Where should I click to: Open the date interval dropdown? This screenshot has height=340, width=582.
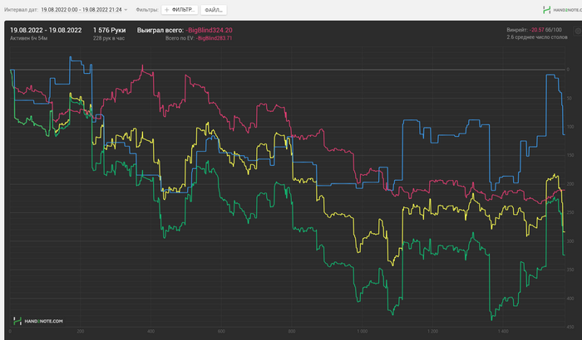pyautogui.click(x=84, y=10)
